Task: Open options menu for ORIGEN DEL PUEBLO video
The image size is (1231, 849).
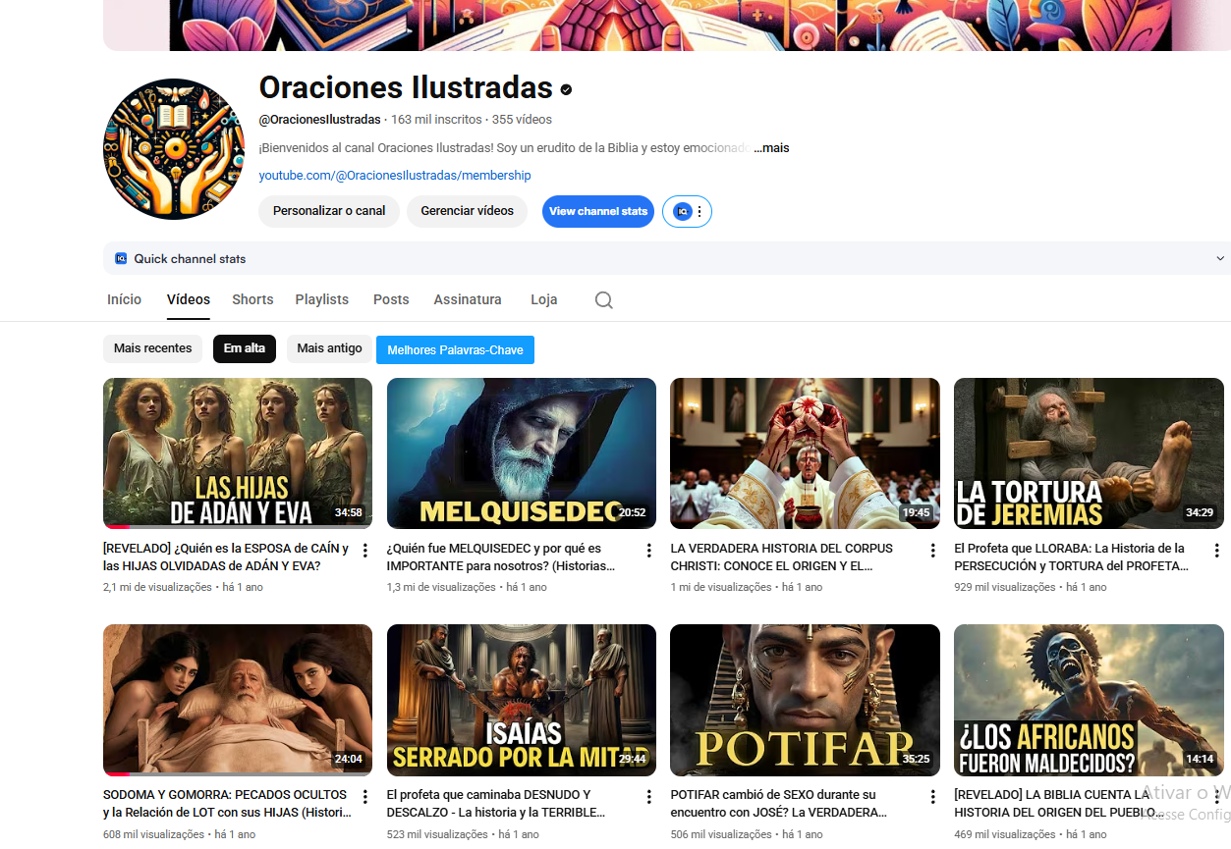Action: pos(1216,797)
